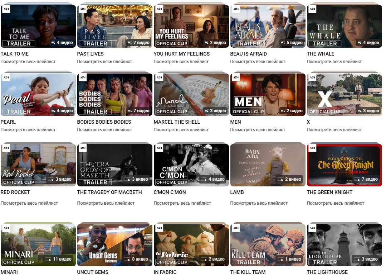This screenshot has width=386, height=276.
Task: Open the BODIES BODIES BODIES thumbnail
Action: [115, 95]
